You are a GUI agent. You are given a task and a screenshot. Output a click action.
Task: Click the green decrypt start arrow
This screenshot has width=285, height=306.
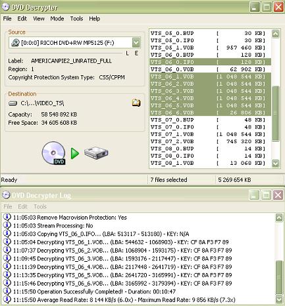(75, 153)
